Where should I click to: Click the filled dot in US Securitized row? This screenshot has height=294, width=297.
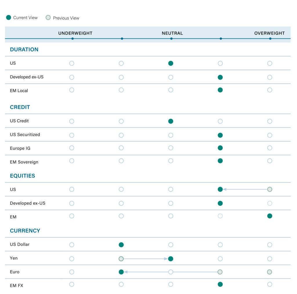click(220, 135)
